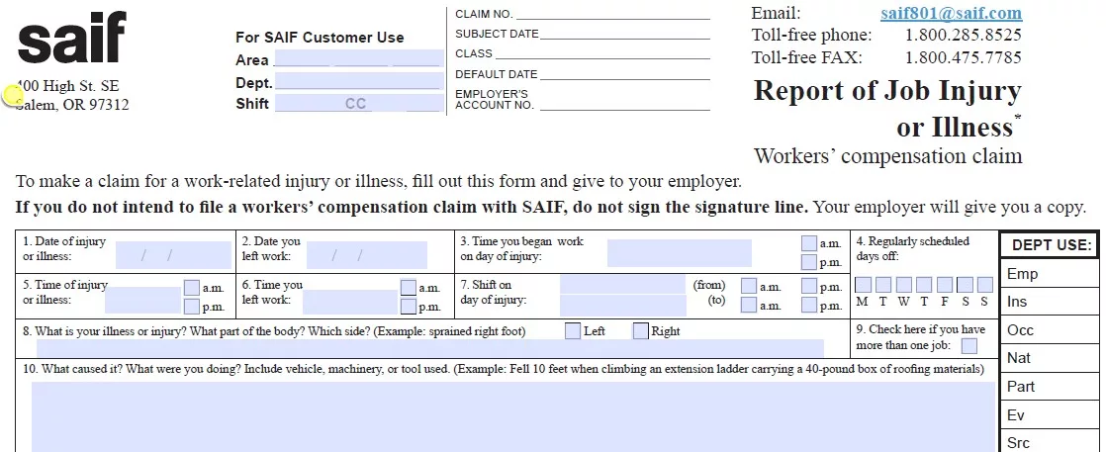This screenshot has height=452, width=1106.
Task: Tick the Sunday day-off checkbox
Action: (984, 285)
